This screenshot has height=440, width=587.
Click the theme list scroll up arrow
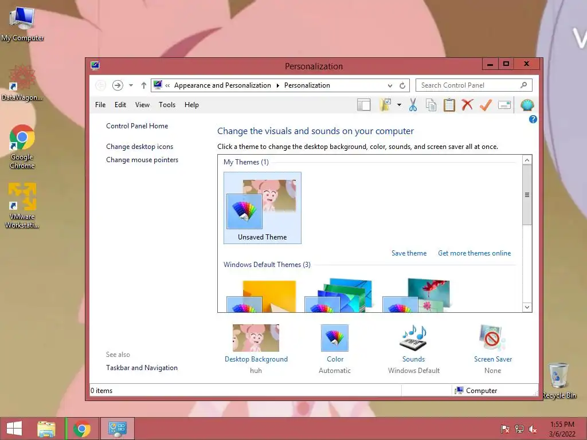(x=527, y=160)
